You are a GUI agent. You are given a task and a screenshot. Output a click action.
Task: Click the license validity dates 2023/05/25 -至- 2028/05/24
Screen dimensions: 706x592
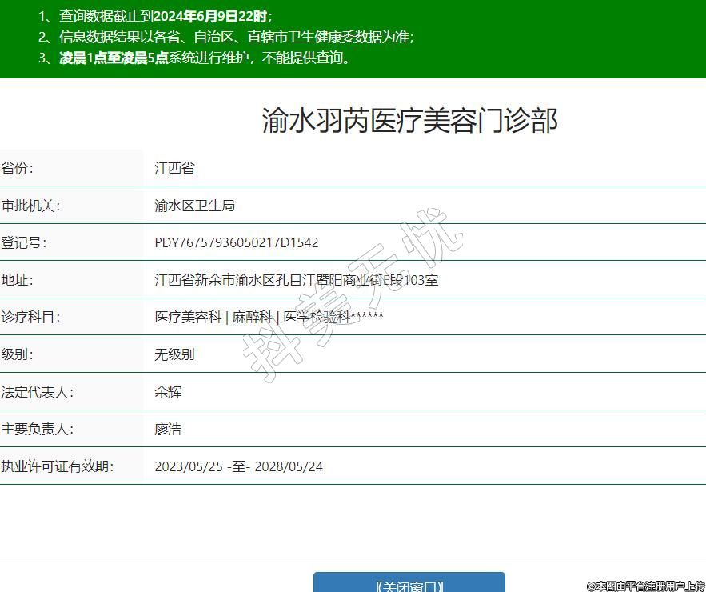coord(238,466)
